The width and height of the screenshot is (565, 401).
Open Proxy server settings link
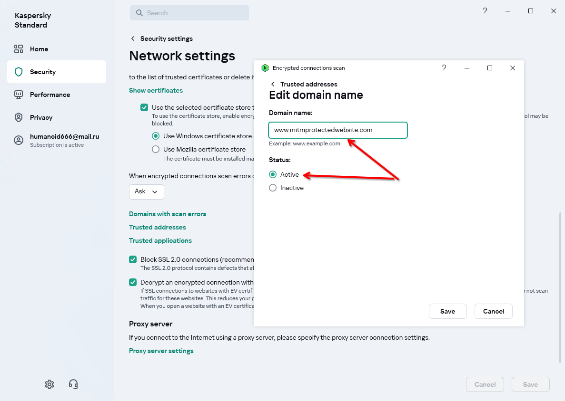click(161, 351)
